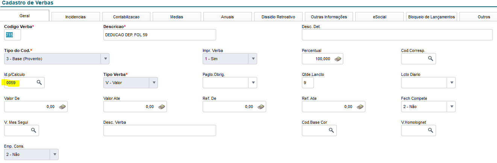Viewport: 497px width, 163px height.
Task: Open calculator icon in Ref. Ate field
Action: [360, 107]
